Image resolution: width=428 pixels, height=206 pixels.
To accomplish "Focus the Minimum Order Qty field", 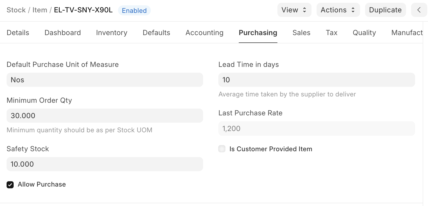I will coord(105,116).
